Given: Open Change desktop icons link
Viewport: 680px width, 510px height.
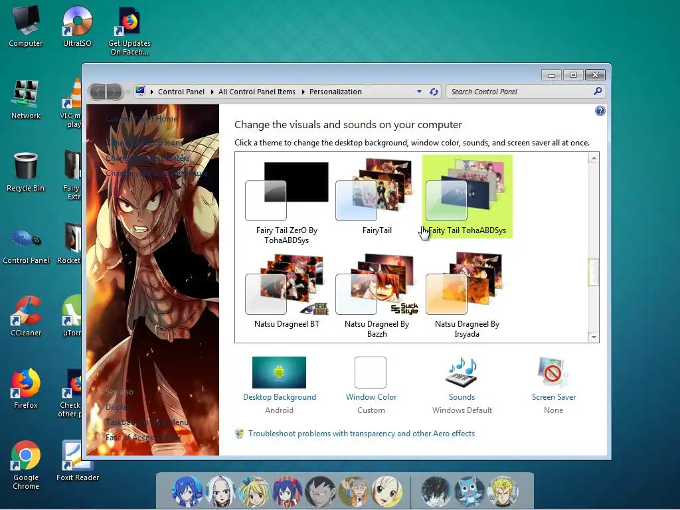Looking at the screenshot, I should coord(144,142).
